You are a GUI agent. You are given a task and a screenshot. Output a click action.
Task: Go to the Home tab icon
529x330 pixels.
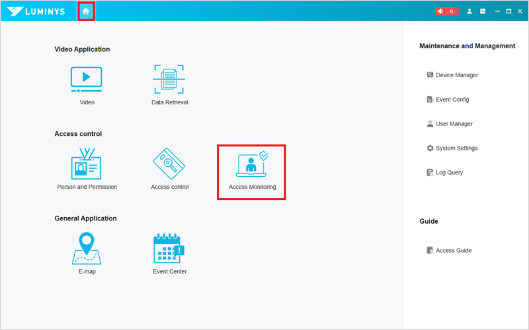point(86,11)
